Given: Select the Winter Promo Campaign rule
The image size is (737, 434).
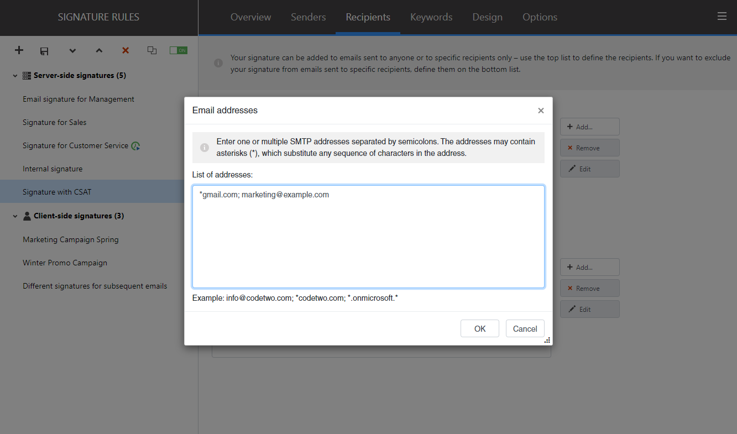Looking at the screenshot, I should tap(65, 262).
